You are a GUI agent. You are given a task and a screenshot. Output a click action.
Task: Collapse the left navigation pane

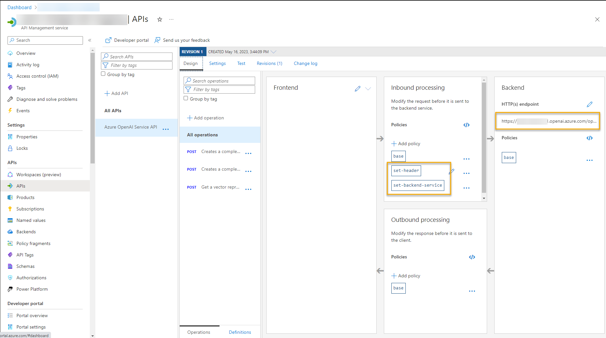point(90,40)
